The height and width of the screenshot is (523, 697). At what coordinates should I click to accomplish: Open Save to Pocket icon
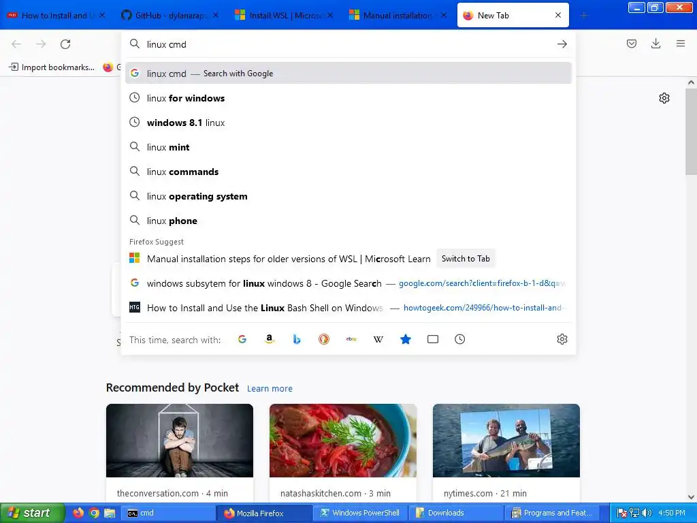[x=632, y=44]
